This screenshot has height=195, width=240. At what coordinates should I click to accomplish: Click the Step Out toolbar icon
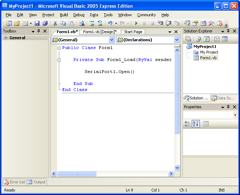pos(177,23)
